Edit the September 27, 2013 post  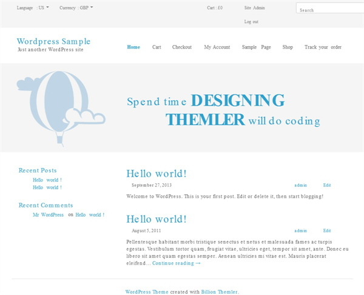pos(327,185)
